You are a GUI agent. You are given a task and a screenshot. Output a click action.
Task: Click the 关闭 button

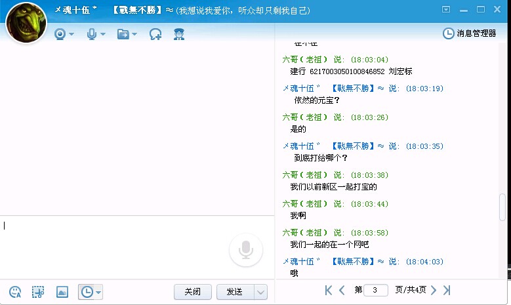192,292
